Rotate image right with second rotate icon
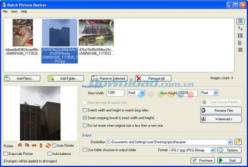This screenshot has width=248, height=167. [27, 145]
